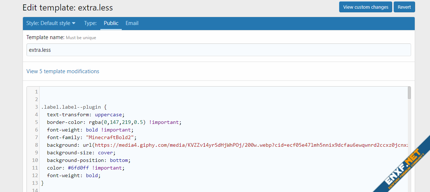Click the View custom changes button

pyautogui.click(x=366, y=7)
